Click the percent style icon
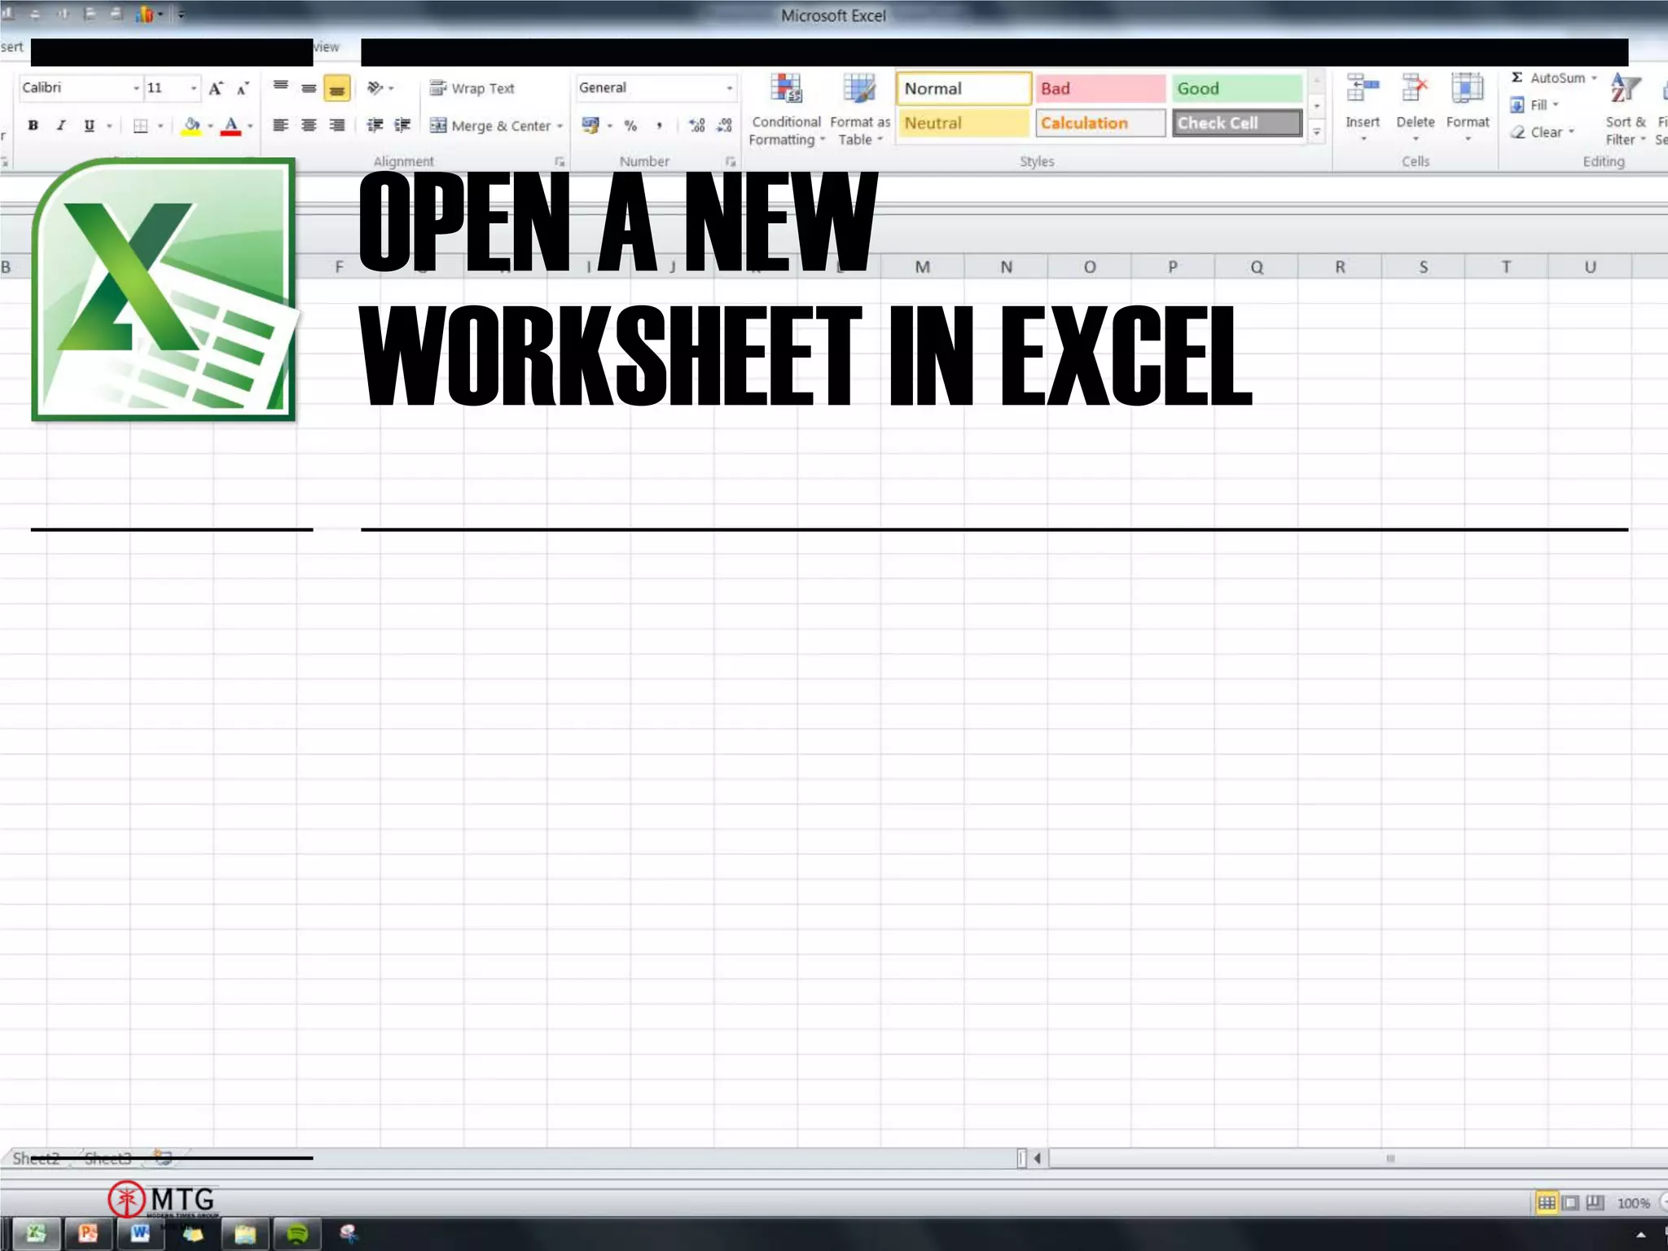This screenshot has height=1251, width=1668. point(630,125)
